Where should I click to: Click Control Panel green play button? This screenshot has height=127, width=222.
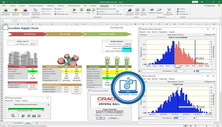23,116
